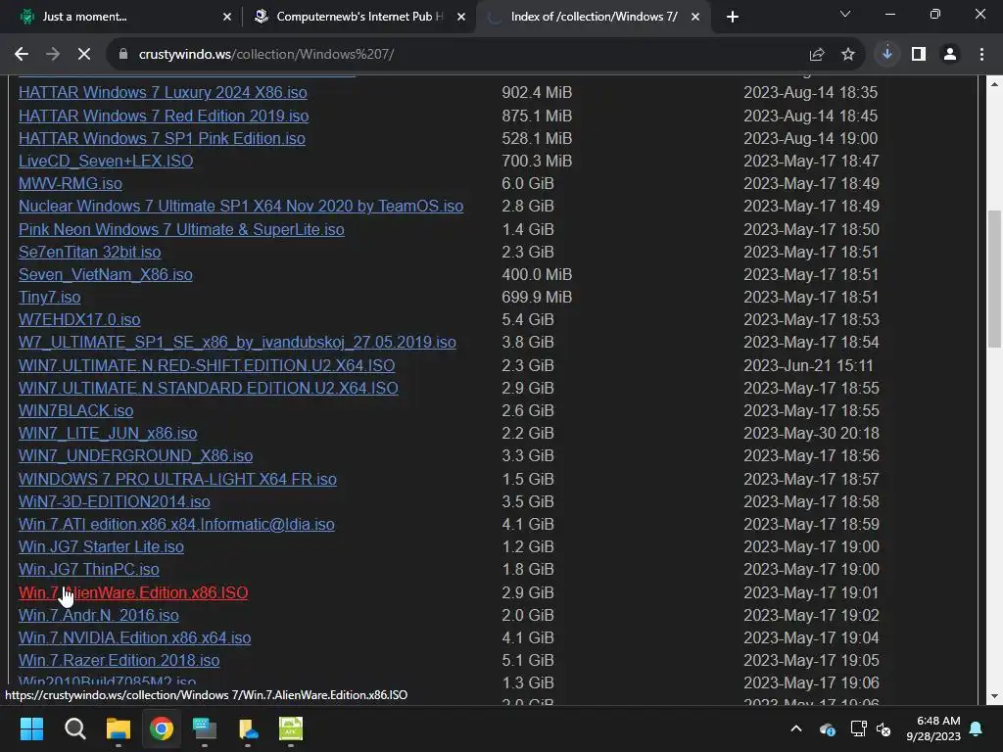The image size is (1003, 752).
Task: Show hidden system tray icons
Action: tap(796, 728)
